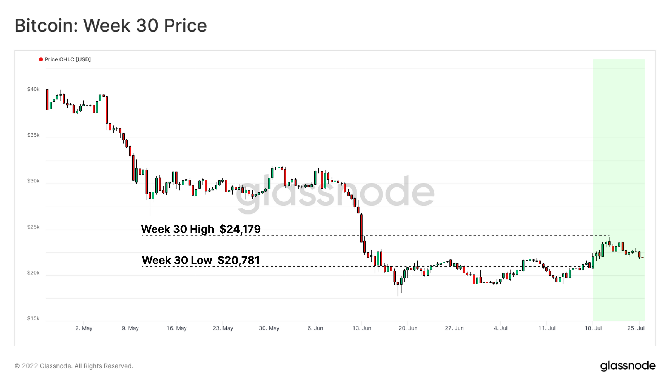Click the $30k price axis label
The height and width of the screenshot is (386, 670).
(33, 181)
